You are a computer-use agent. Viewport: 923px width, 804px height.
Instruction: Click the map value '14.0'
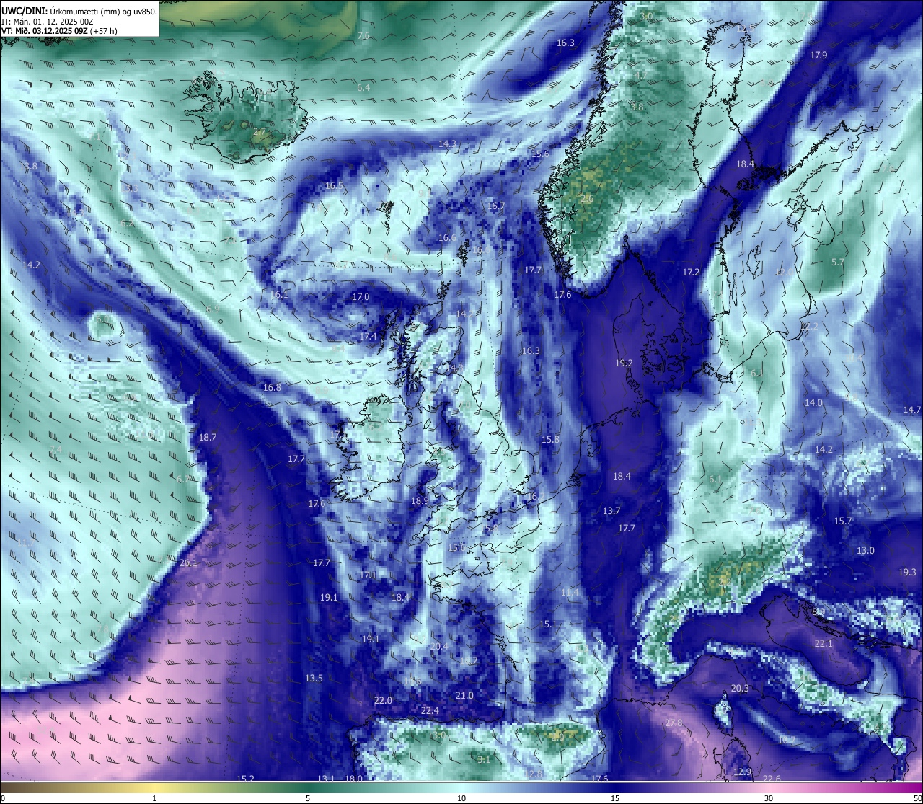pos(813,402)
